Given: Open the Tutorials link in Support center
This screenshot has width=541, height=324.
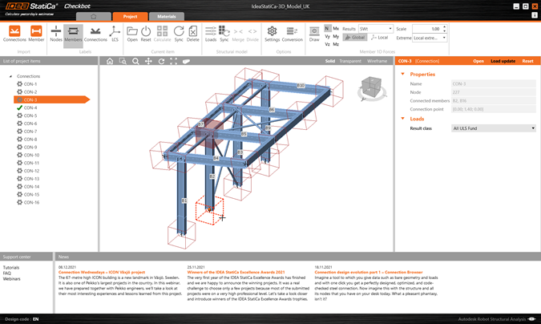Looking at the screenshot, I should [11, 267].
